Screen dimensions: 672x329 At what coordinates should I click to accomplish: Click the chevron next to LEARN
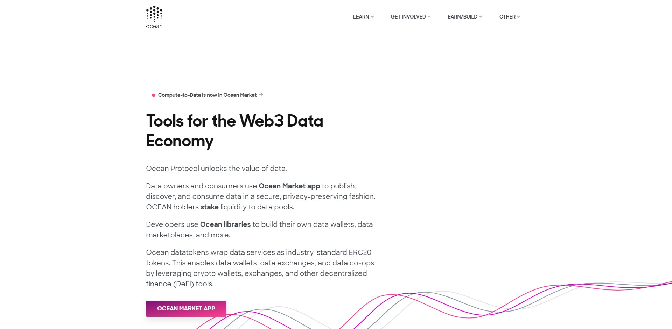[x=372, y=17]
